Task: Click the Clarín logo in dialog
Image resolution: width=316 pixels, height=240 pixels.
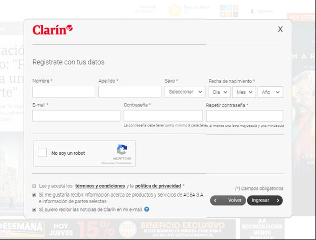Action: tap(53, 30)
